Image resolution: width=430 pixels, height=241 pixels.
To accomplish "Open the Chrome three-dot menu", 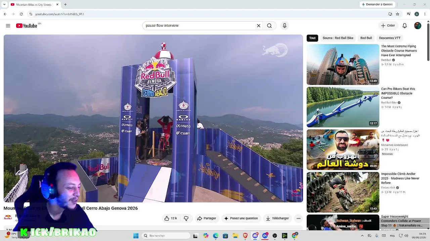I will (425, 14).
